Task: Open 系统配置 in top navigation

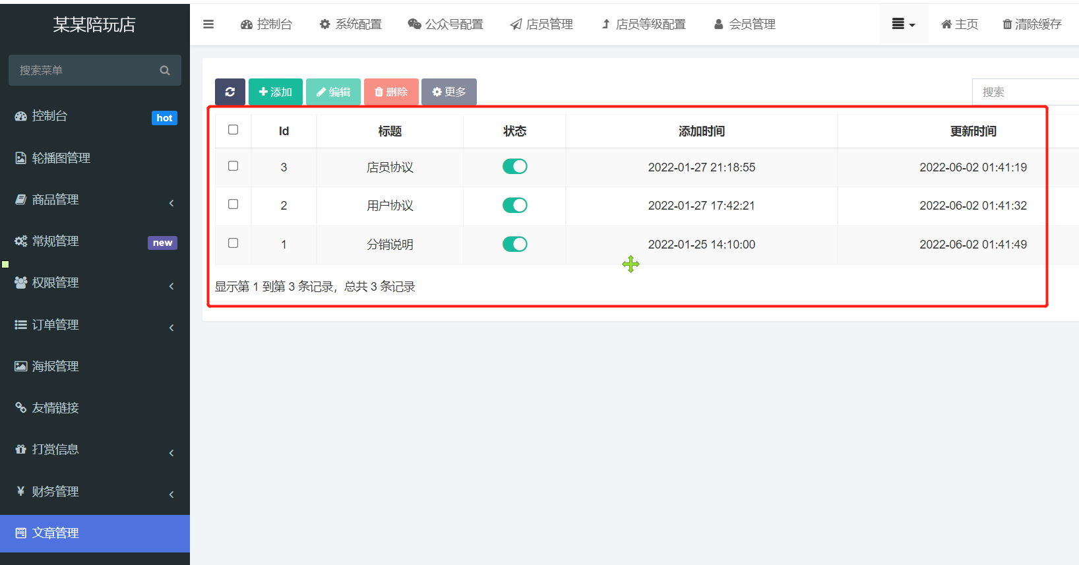Action: tap(351, 24)
